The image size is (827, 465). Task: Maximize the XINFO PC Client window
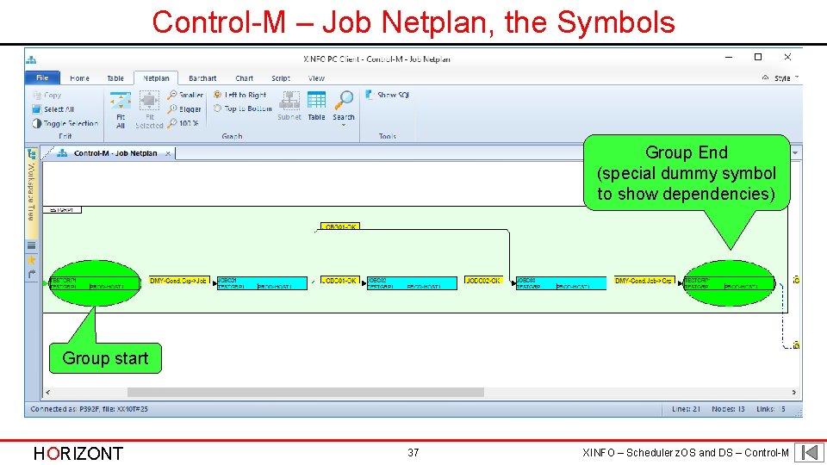(x=758, y=57)
